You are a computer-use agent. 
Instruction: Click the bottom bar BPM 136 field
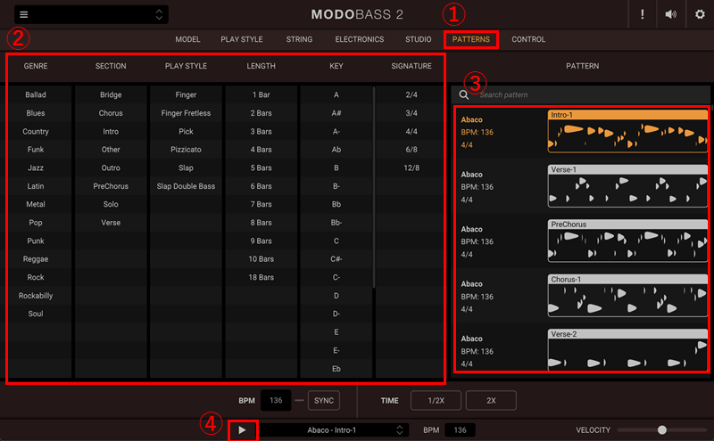click(x=460, y=430)
